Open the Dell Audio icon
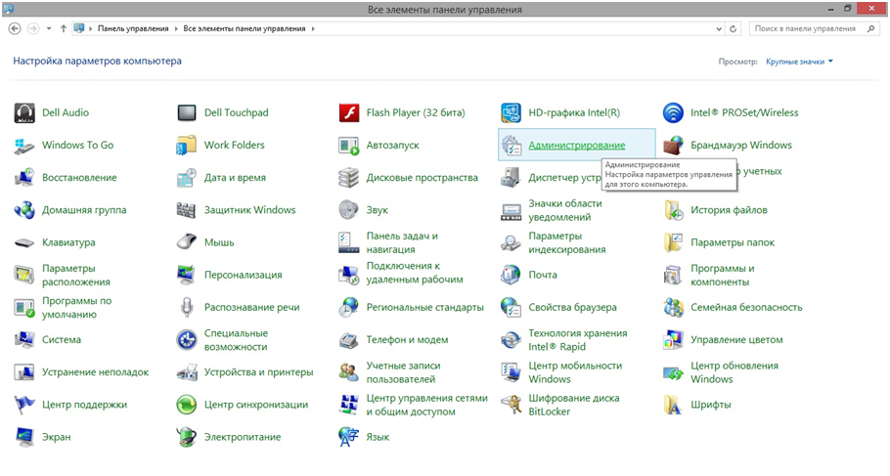The height and width of the screenshot is (476, 890). click(x=24, y=112)
